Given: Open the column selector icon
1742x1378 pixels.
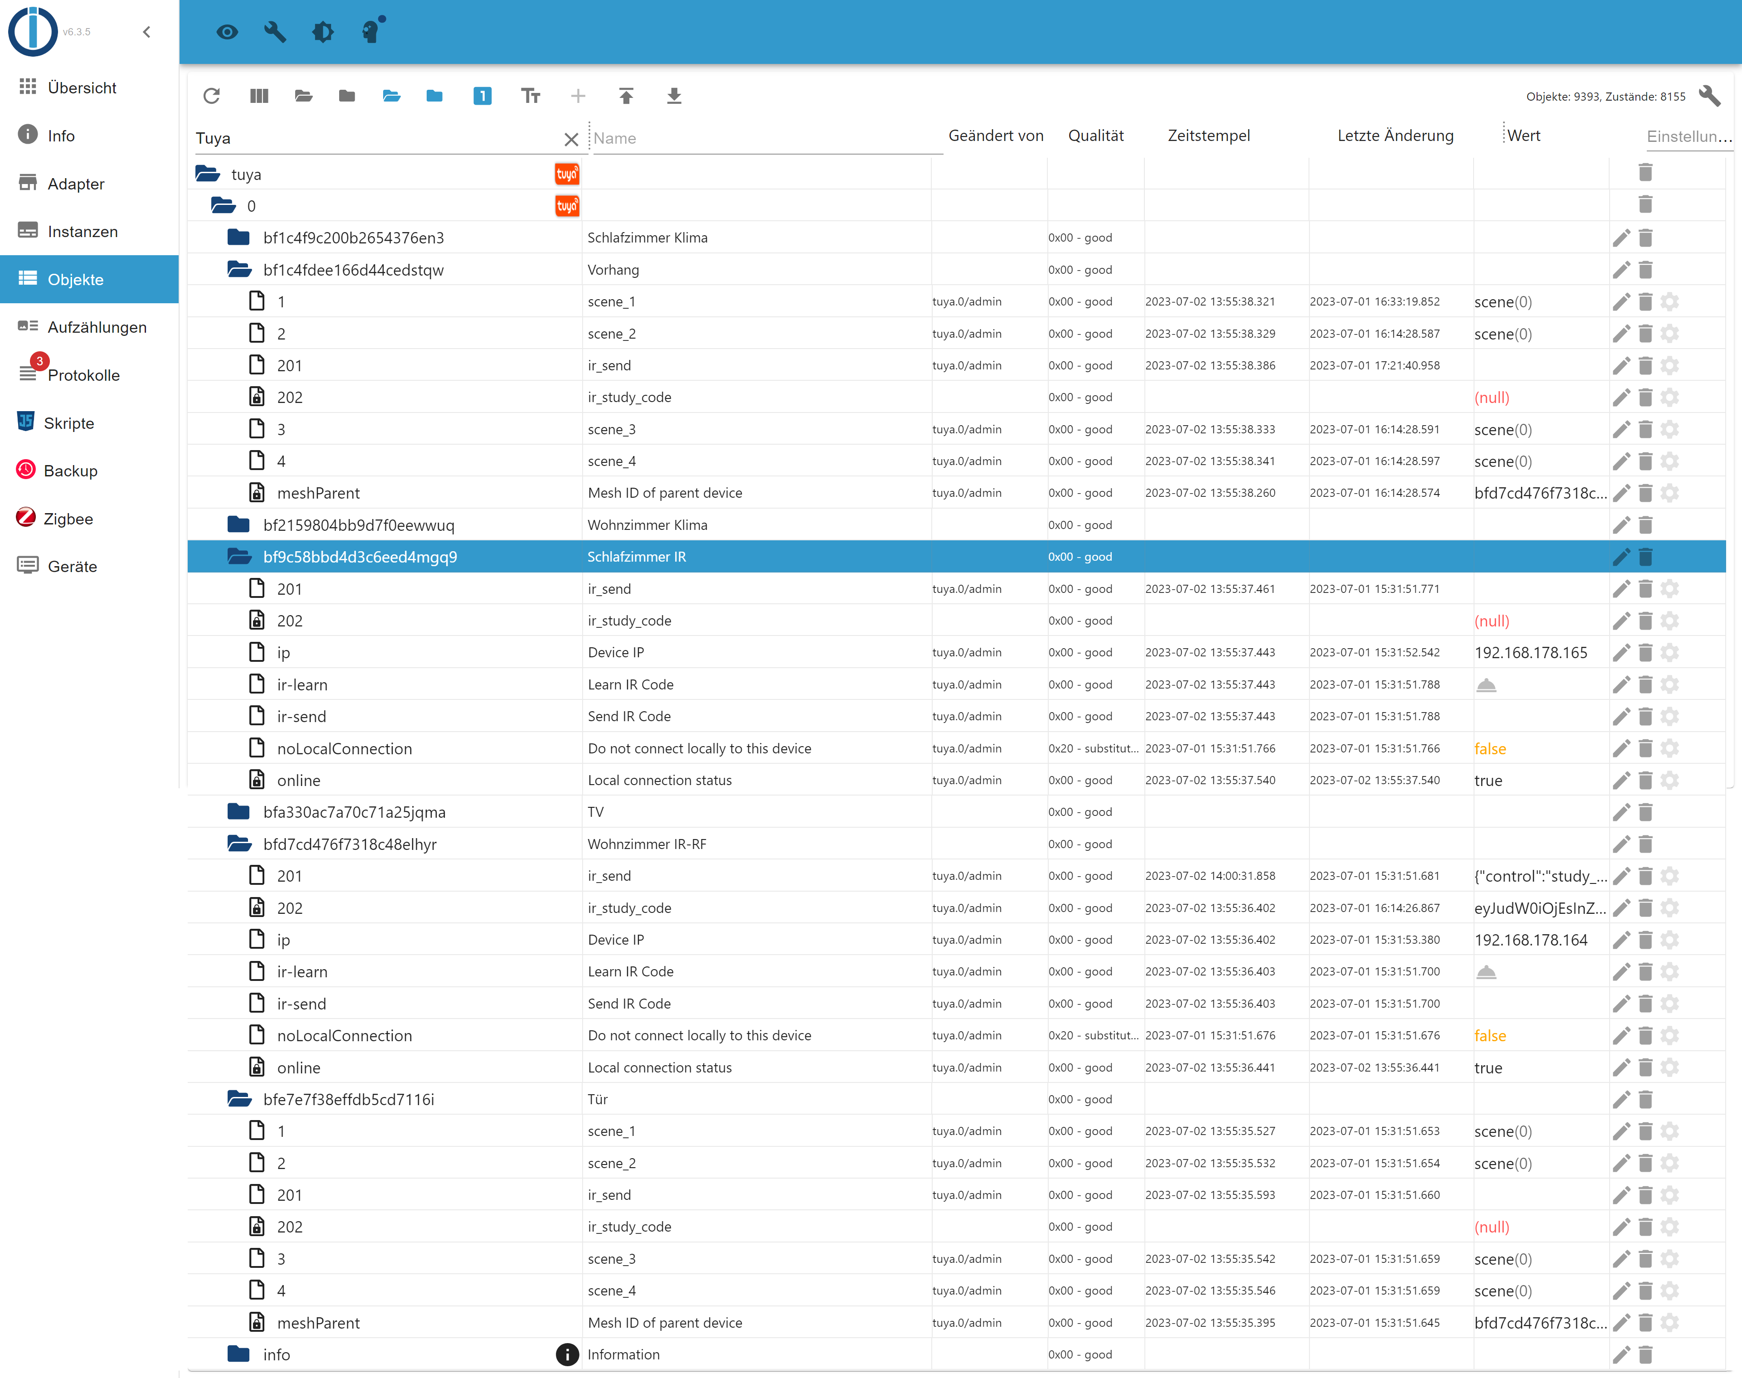Looking at the screenshot, I should pos(259,96).
